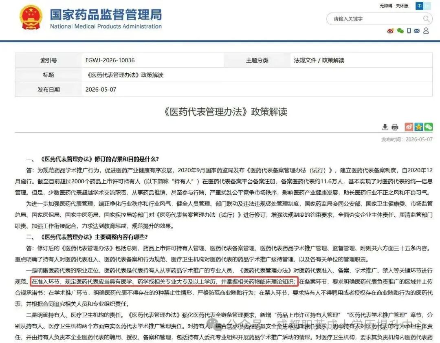Click sentence 在准入环节，规定医药代表应当具有医学

point(164,281)
